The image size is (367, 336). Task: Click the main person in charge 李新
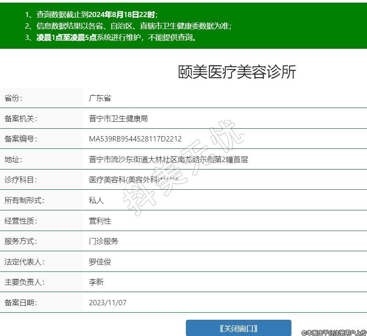(x=96, y=282)
